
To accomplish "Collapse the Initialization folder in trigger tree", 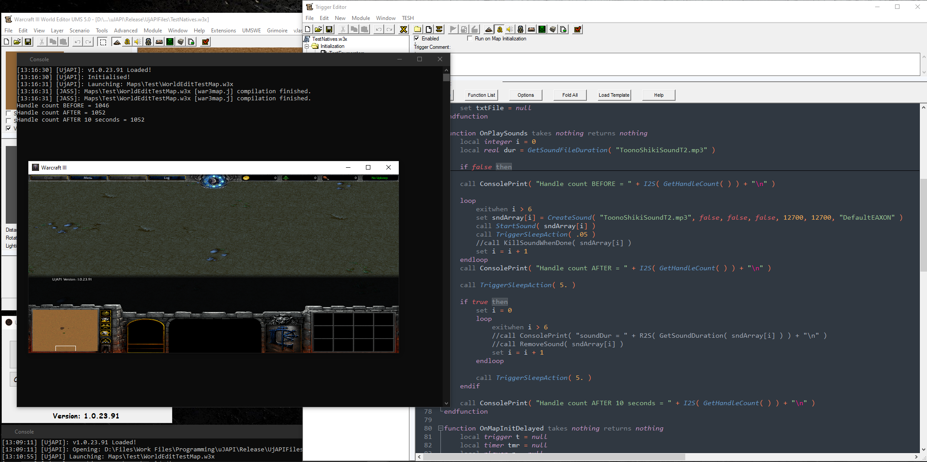I will click(306, 46).
